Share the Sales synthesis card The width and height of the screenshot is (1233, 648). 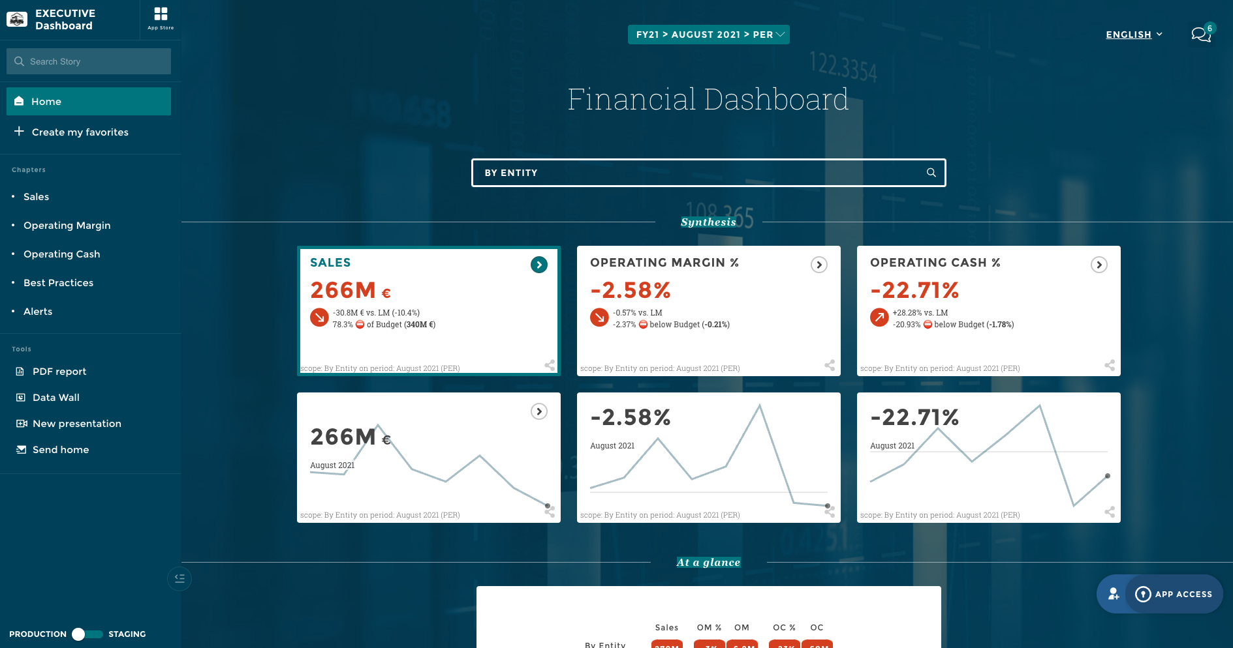click(x=548, y=366)
